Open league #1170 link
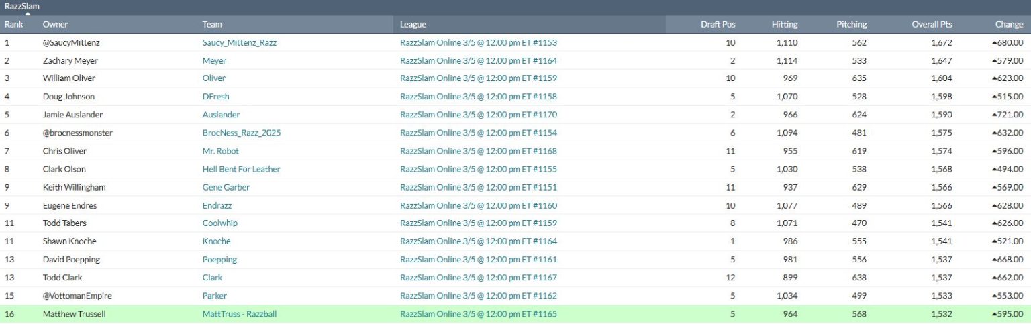 (479, 115)
